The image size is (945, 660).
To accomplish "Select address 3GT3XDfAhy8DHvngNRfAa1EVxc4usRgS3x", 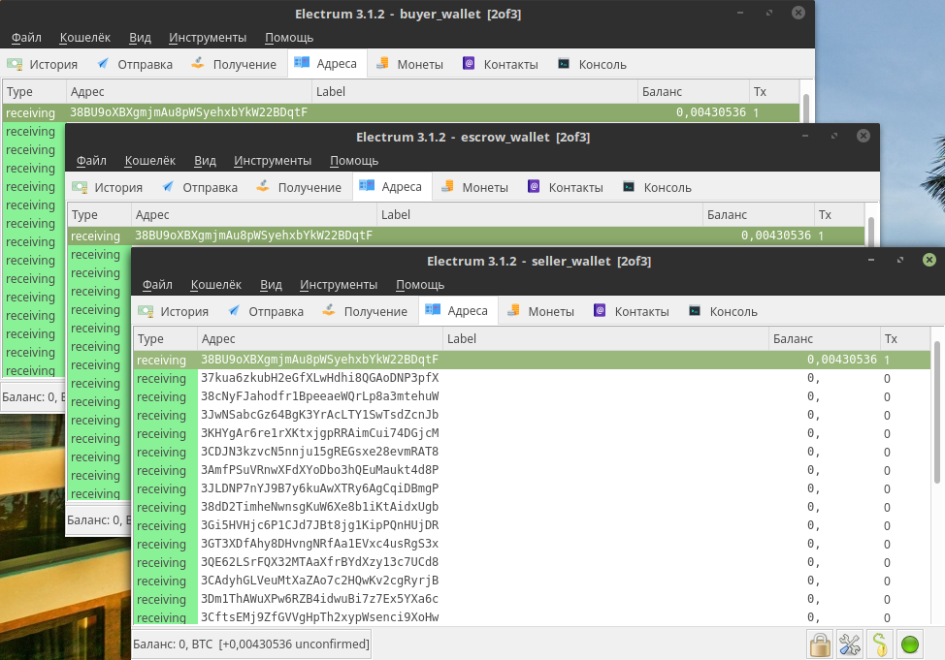I will [532, 544].
